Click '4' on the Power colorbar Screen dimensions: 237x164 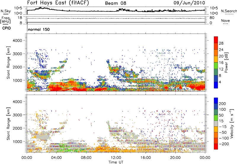point(220,82)
